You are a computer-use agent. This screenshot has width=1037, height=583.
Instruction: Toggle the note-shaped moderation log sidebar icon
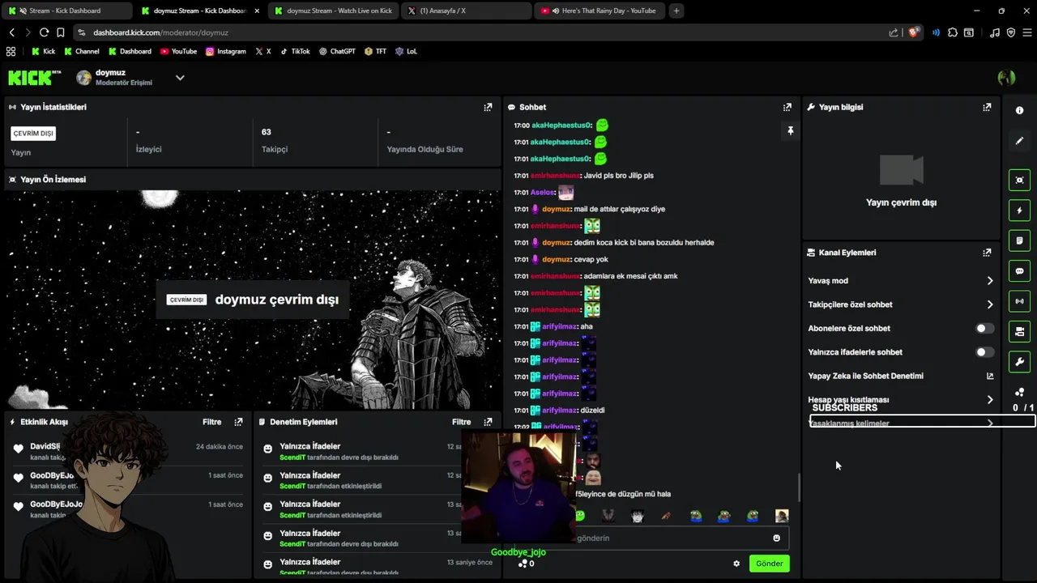click(x=1019, y=240)
